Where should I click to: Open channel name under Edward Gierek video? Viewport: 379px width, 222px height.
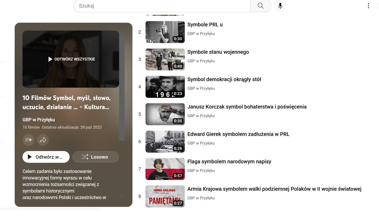tap(201, 143)
